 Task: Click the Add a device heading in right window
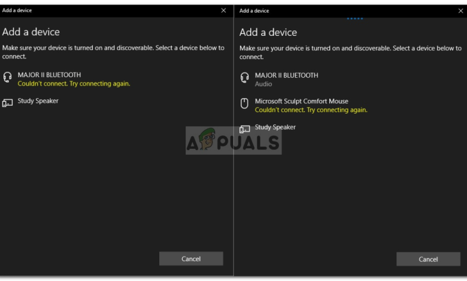pos(268,32)
